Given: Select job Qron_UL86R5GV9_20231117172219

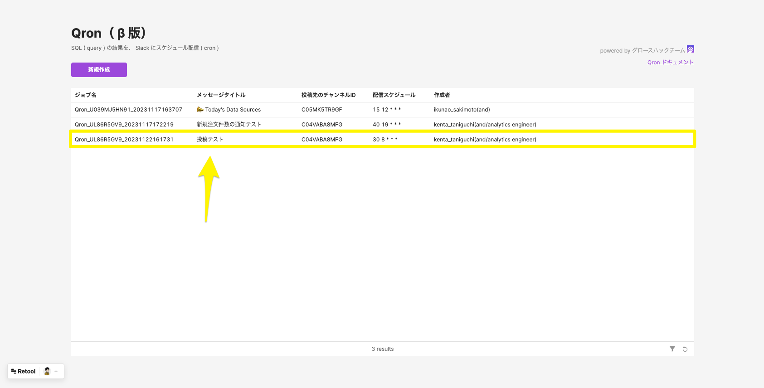Looking at the screenshot, I should pyautogui.click(x=124, y=125).
